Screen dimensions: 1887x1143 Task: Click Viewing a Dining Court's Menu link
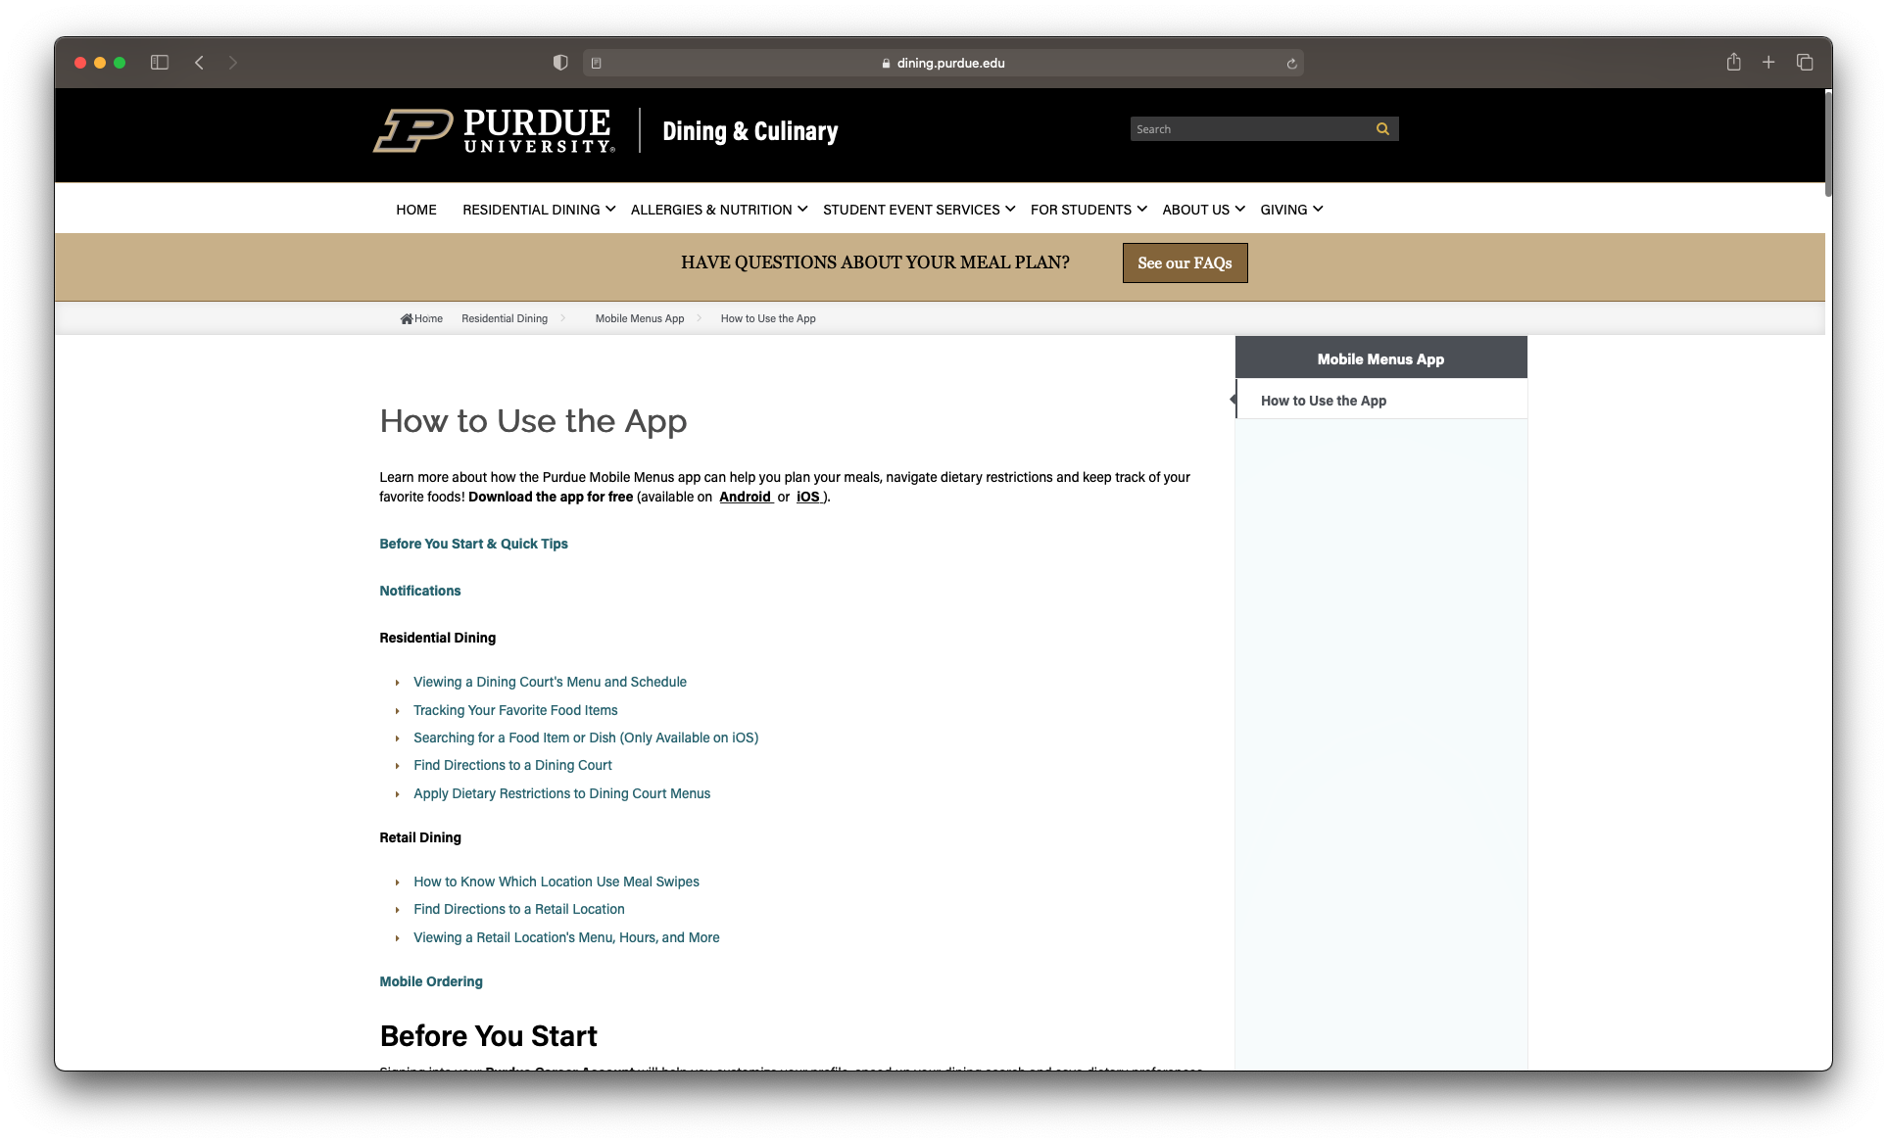550,681
